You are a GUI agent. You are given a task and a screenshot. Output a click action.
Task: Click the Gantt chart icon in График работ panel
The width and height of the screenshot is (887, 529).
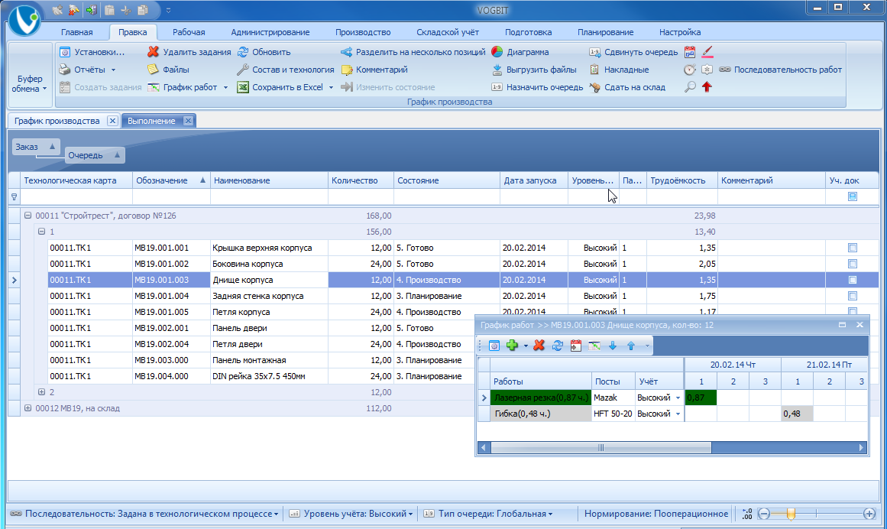[x=594, y=345]
